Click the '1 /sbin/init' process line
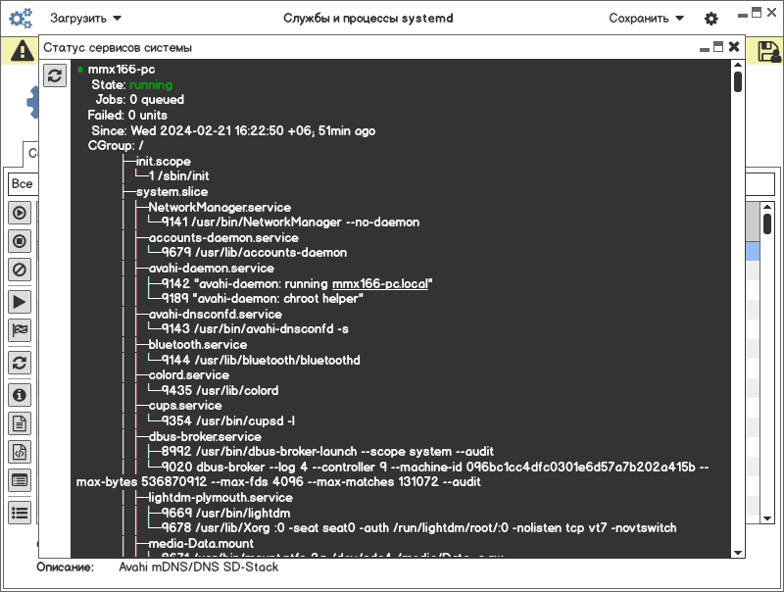Viewport: 784px width, 592px height. 179,176
